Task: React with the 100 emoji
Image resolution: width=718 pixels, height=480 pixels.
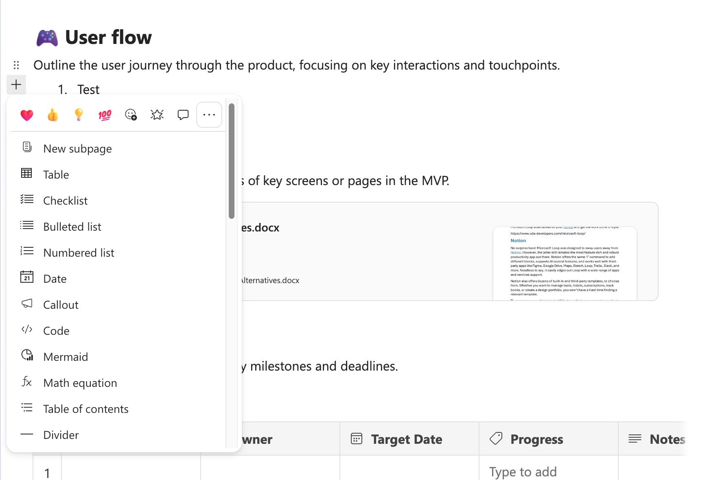Action: pos(105,115)
